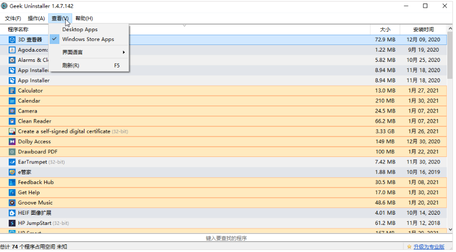Click the 升级为专业版 upgrade link
Screen dimensions: 456x252
pos(429,247)
